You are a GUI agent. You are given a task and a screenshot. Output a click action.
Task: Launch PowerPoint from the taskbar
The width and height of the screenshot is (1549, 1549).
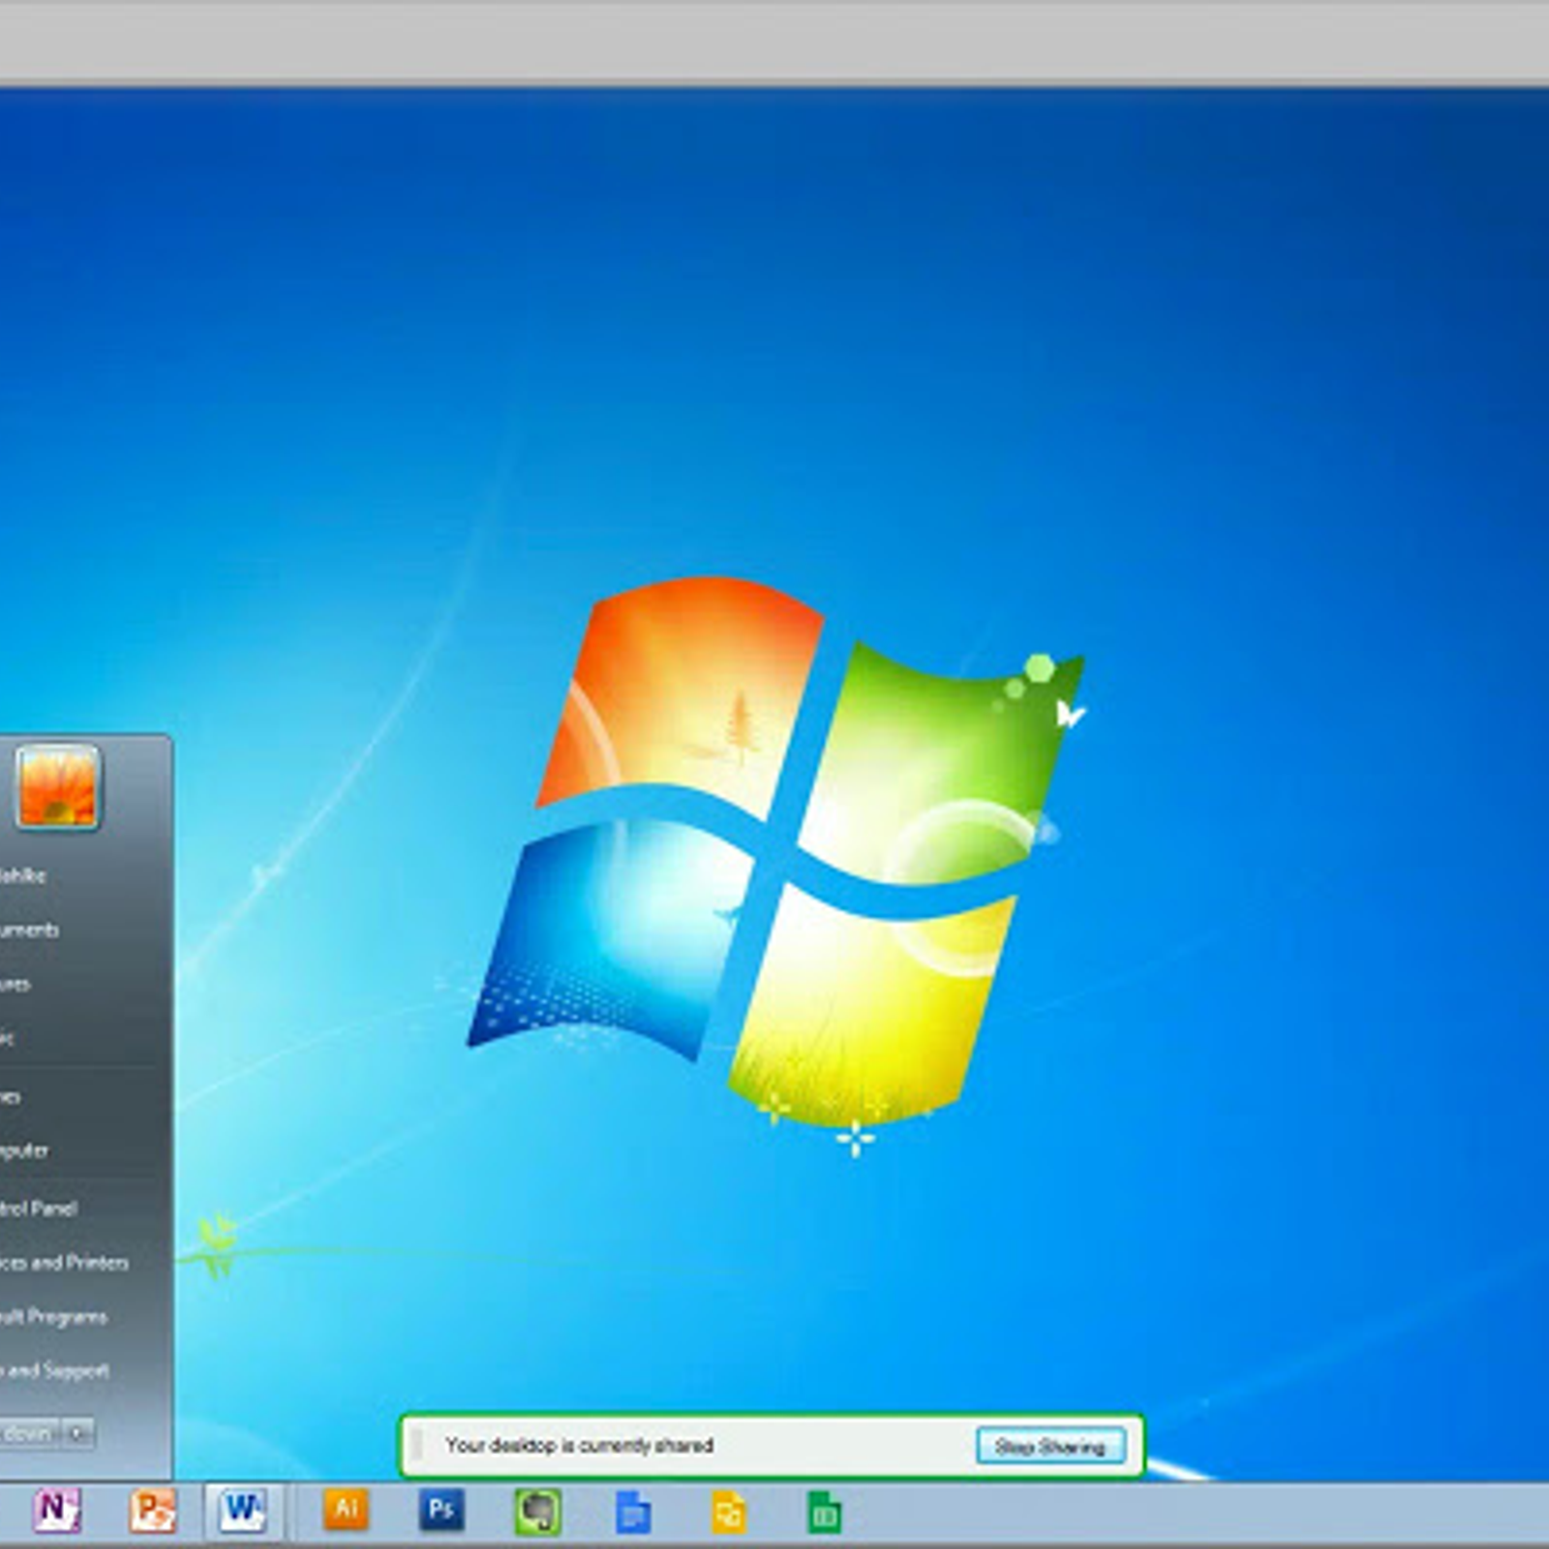click(153, 1510)
